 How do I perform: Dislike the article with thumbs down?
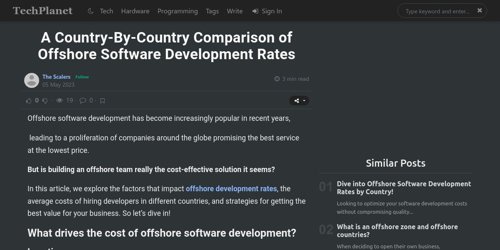coord(45,100)
